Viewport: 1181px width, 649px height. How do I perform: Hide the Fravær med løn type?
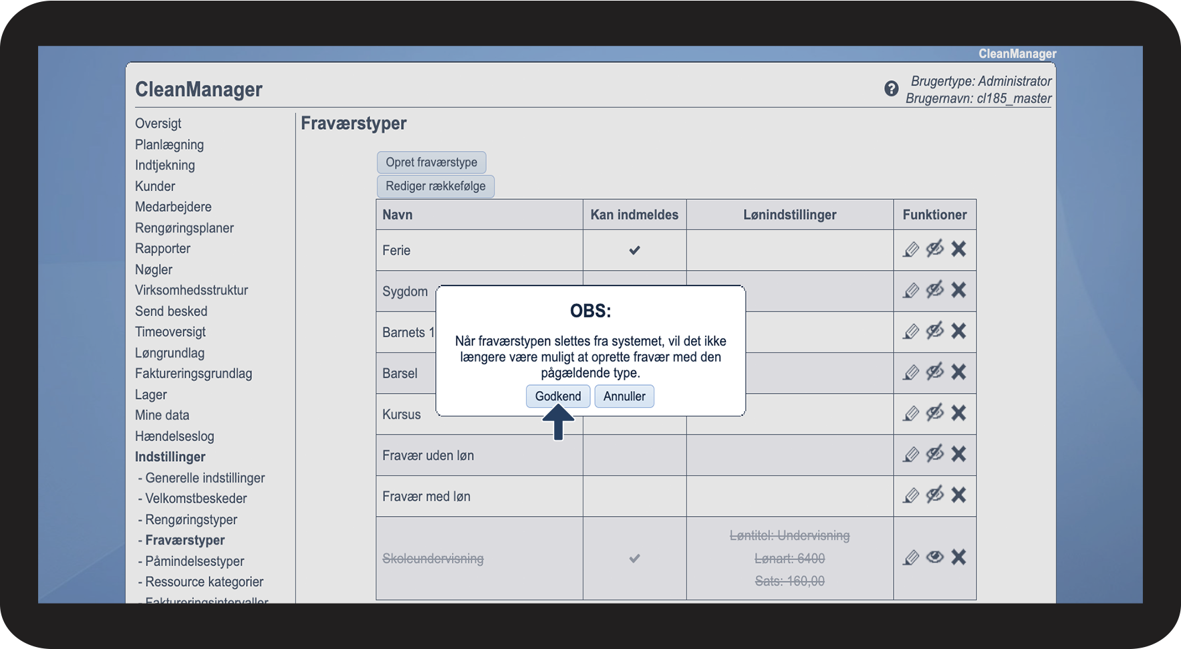pos(935,495)
